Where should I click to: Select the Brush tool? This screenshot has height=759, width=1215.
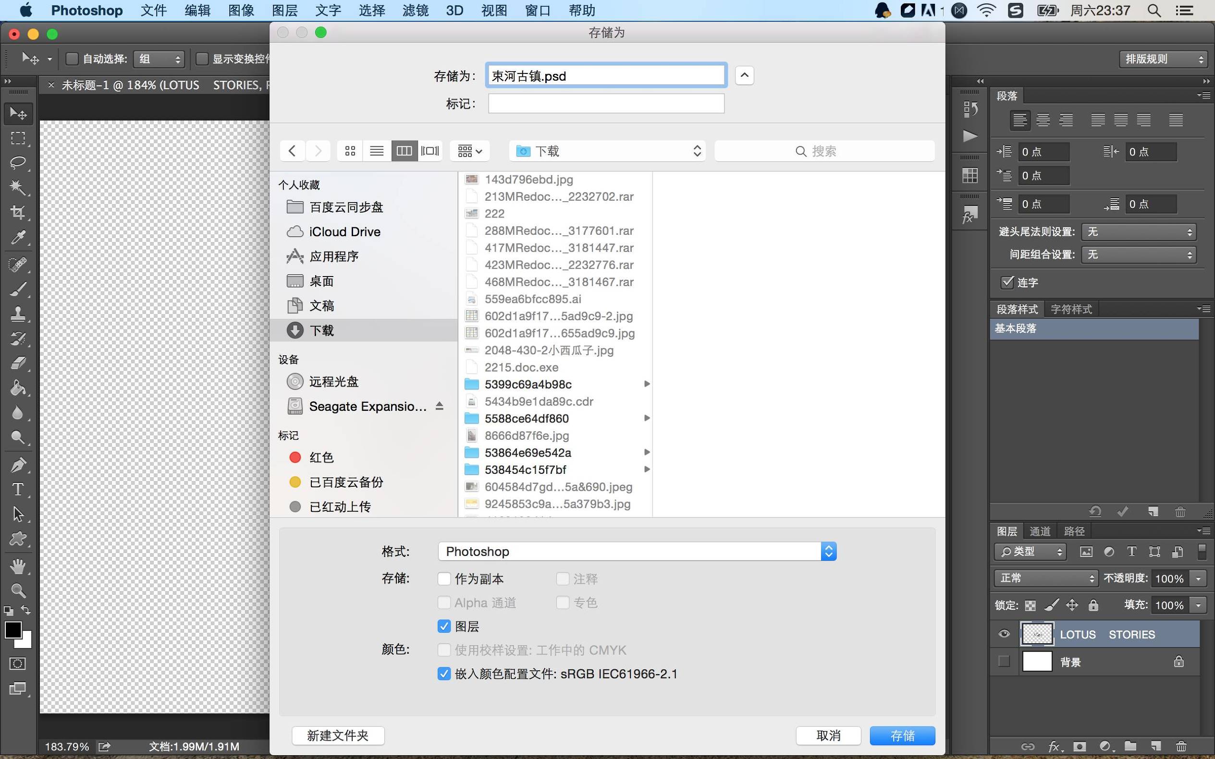click(x=19, y=289)
